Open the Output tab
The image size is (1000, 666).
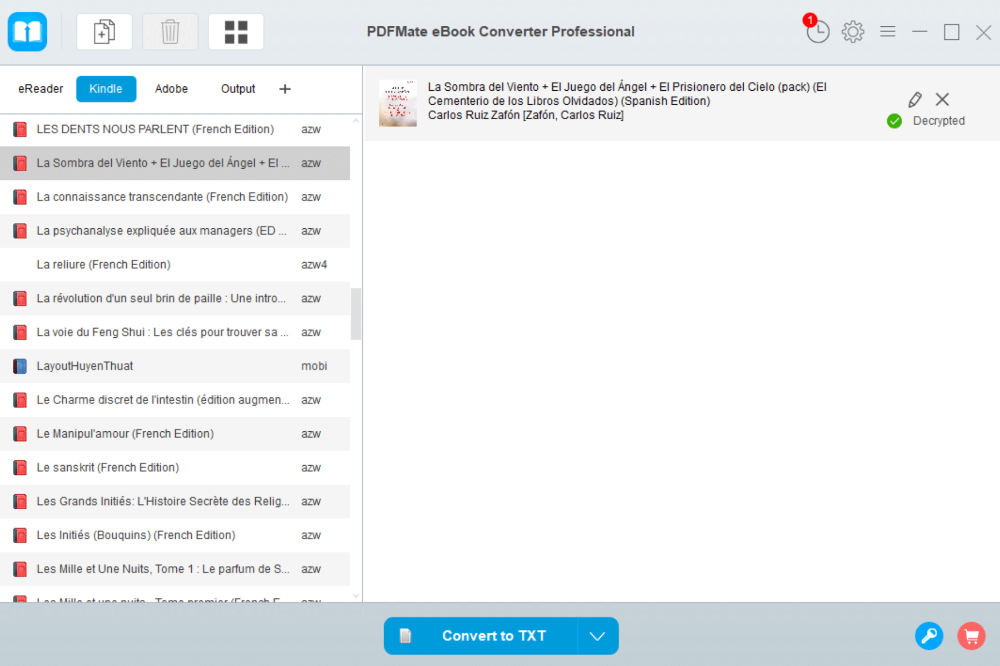click(238, 89)
